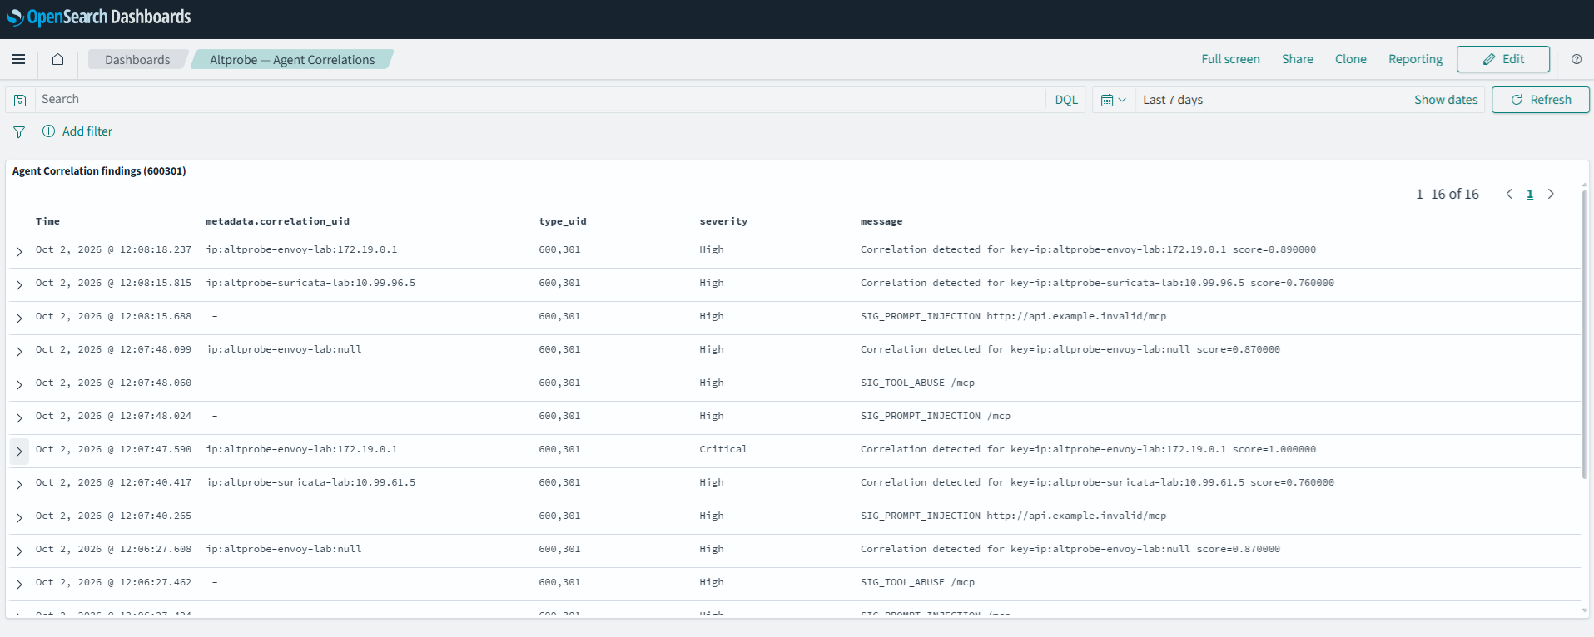
Task: Open the Reporting menu
Action: click(1415, 59)
